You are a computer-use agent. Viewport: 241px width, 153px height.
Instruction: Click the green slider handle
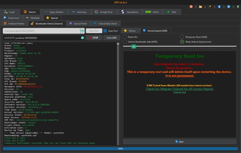(134, 46)
